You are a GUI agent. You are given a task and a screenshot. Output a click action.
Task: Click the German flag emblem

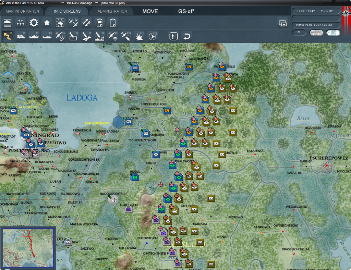pyautogui.click(x=346, y=14)
